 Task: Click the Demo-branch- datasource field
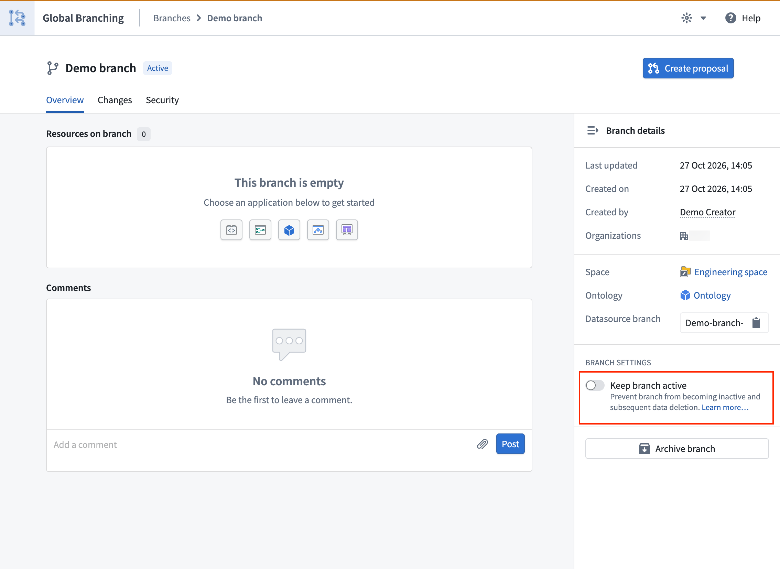724,323
